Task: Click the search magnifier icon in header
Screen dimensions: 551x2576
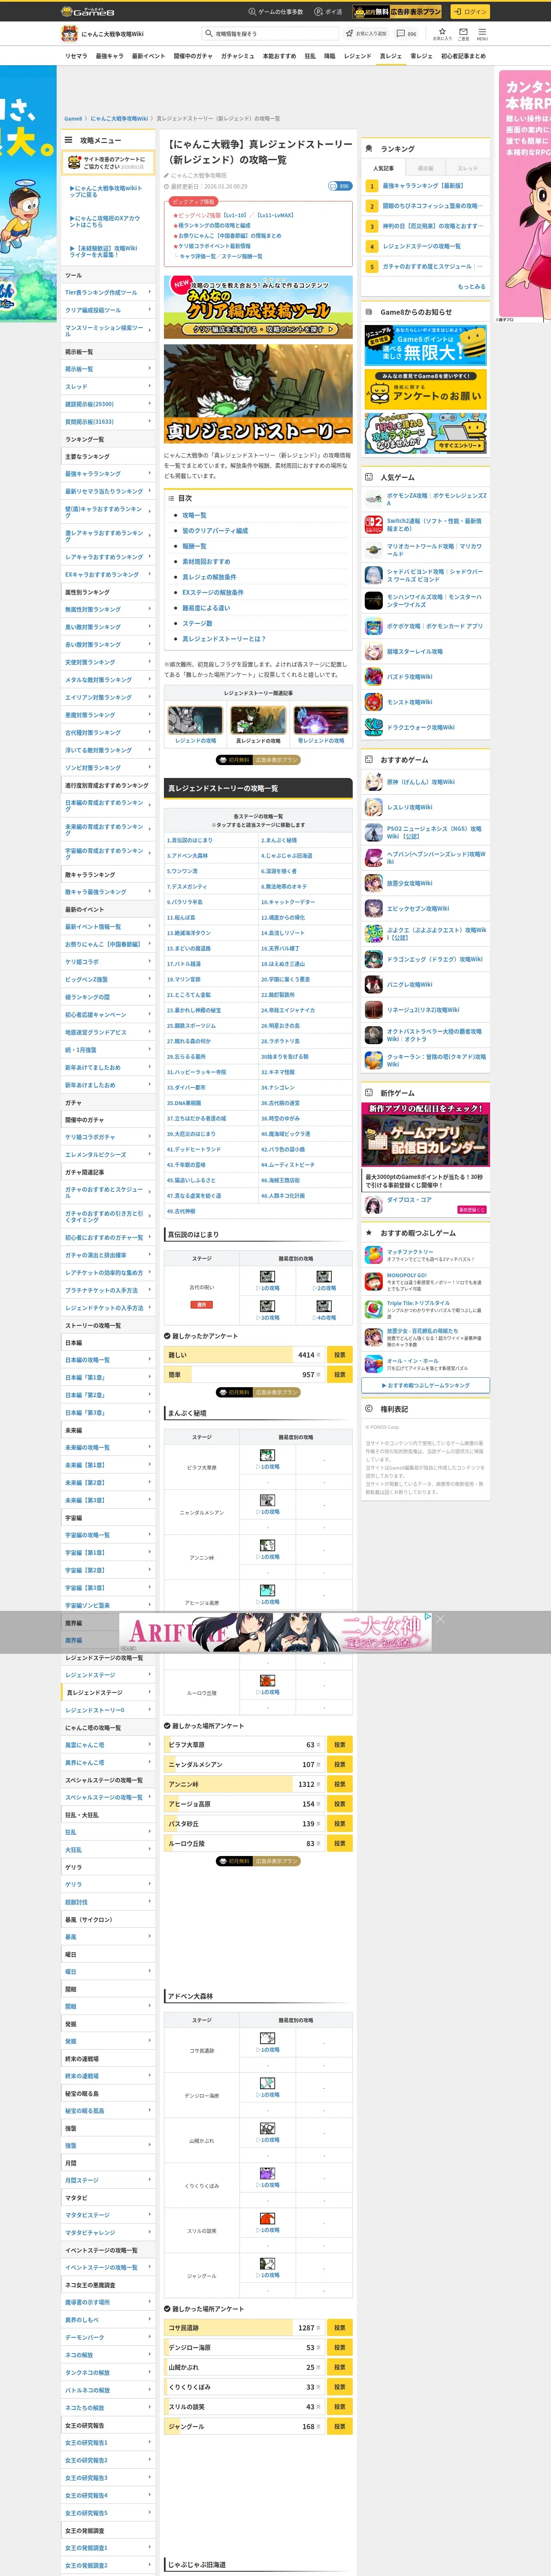Action: [208, 34]
